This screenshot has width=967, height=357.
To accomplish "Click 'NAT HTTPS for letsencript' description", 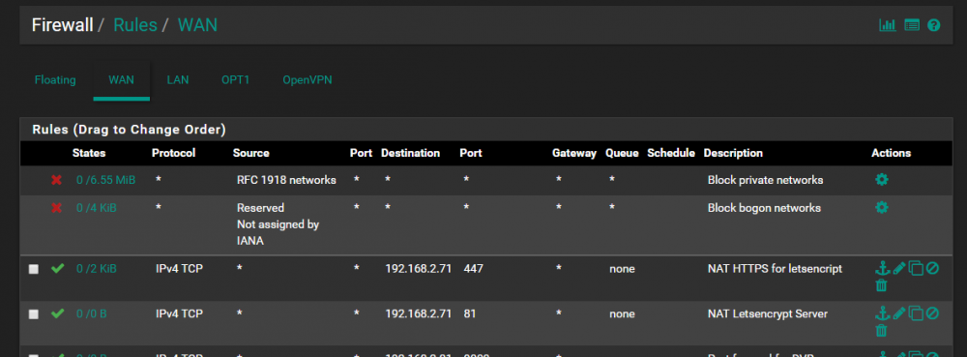I will [x=775, y=269].
